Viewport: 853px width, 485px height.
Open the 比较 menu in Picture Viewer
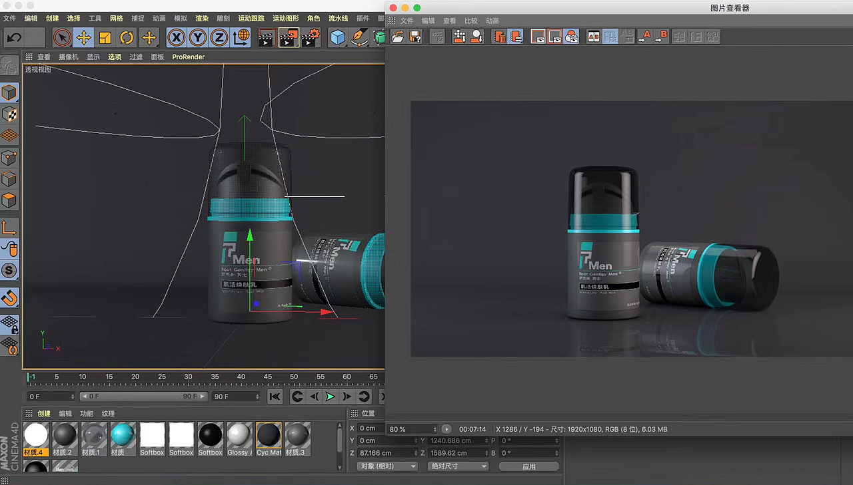(x=471, y=21)
